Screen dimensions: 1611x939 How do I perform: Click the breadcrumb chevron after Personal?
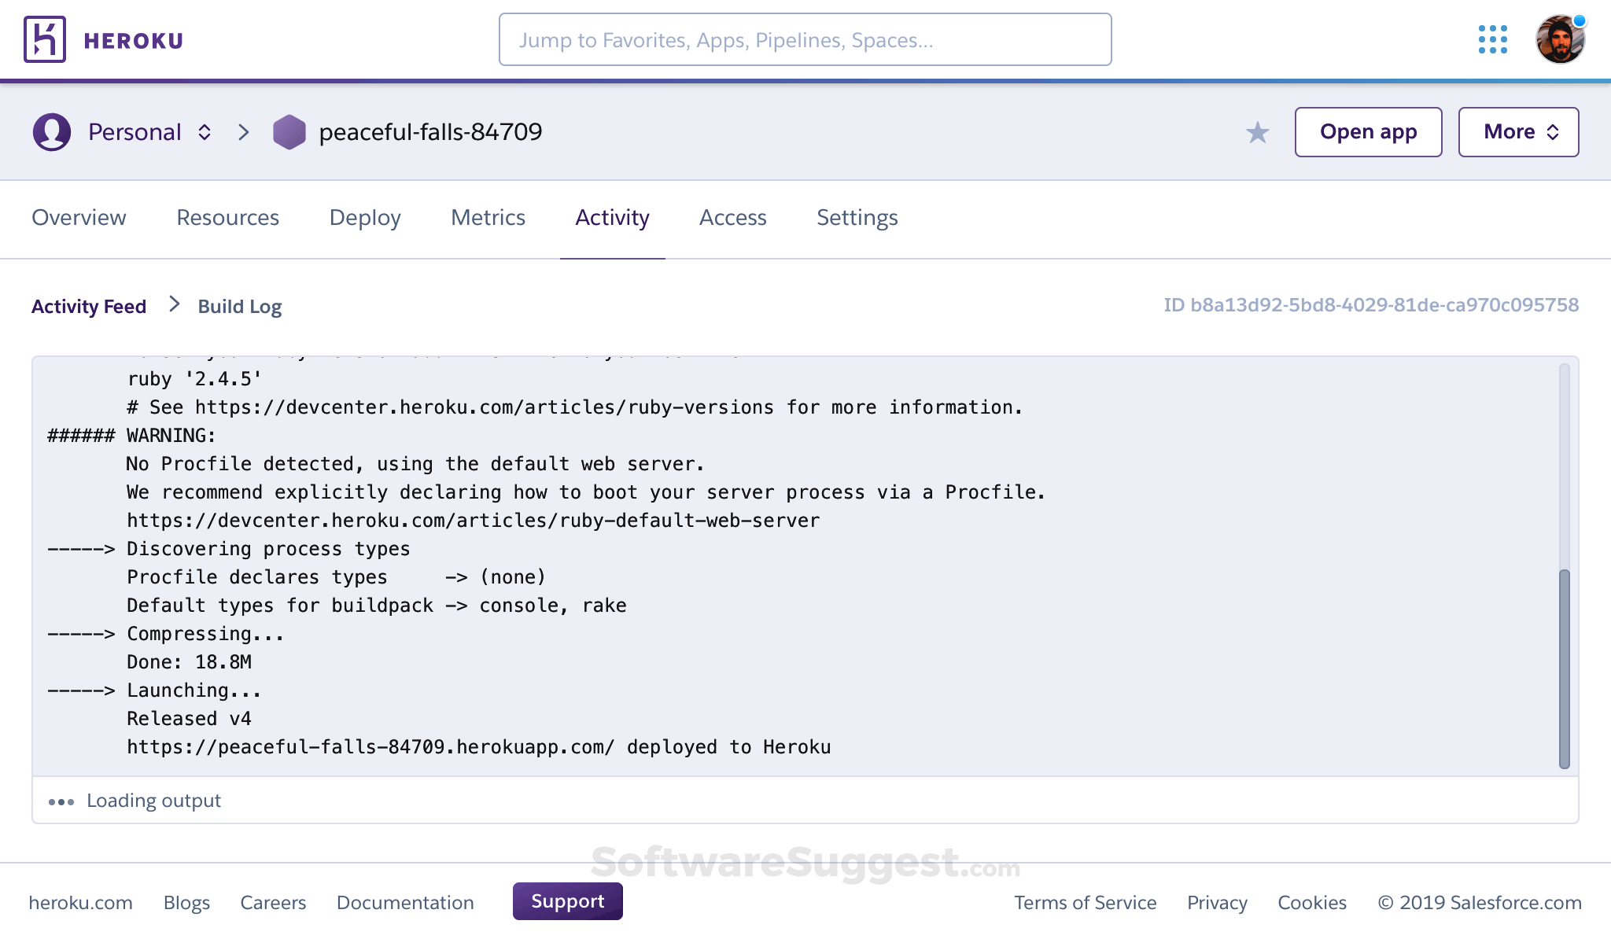tap(243, 132)
